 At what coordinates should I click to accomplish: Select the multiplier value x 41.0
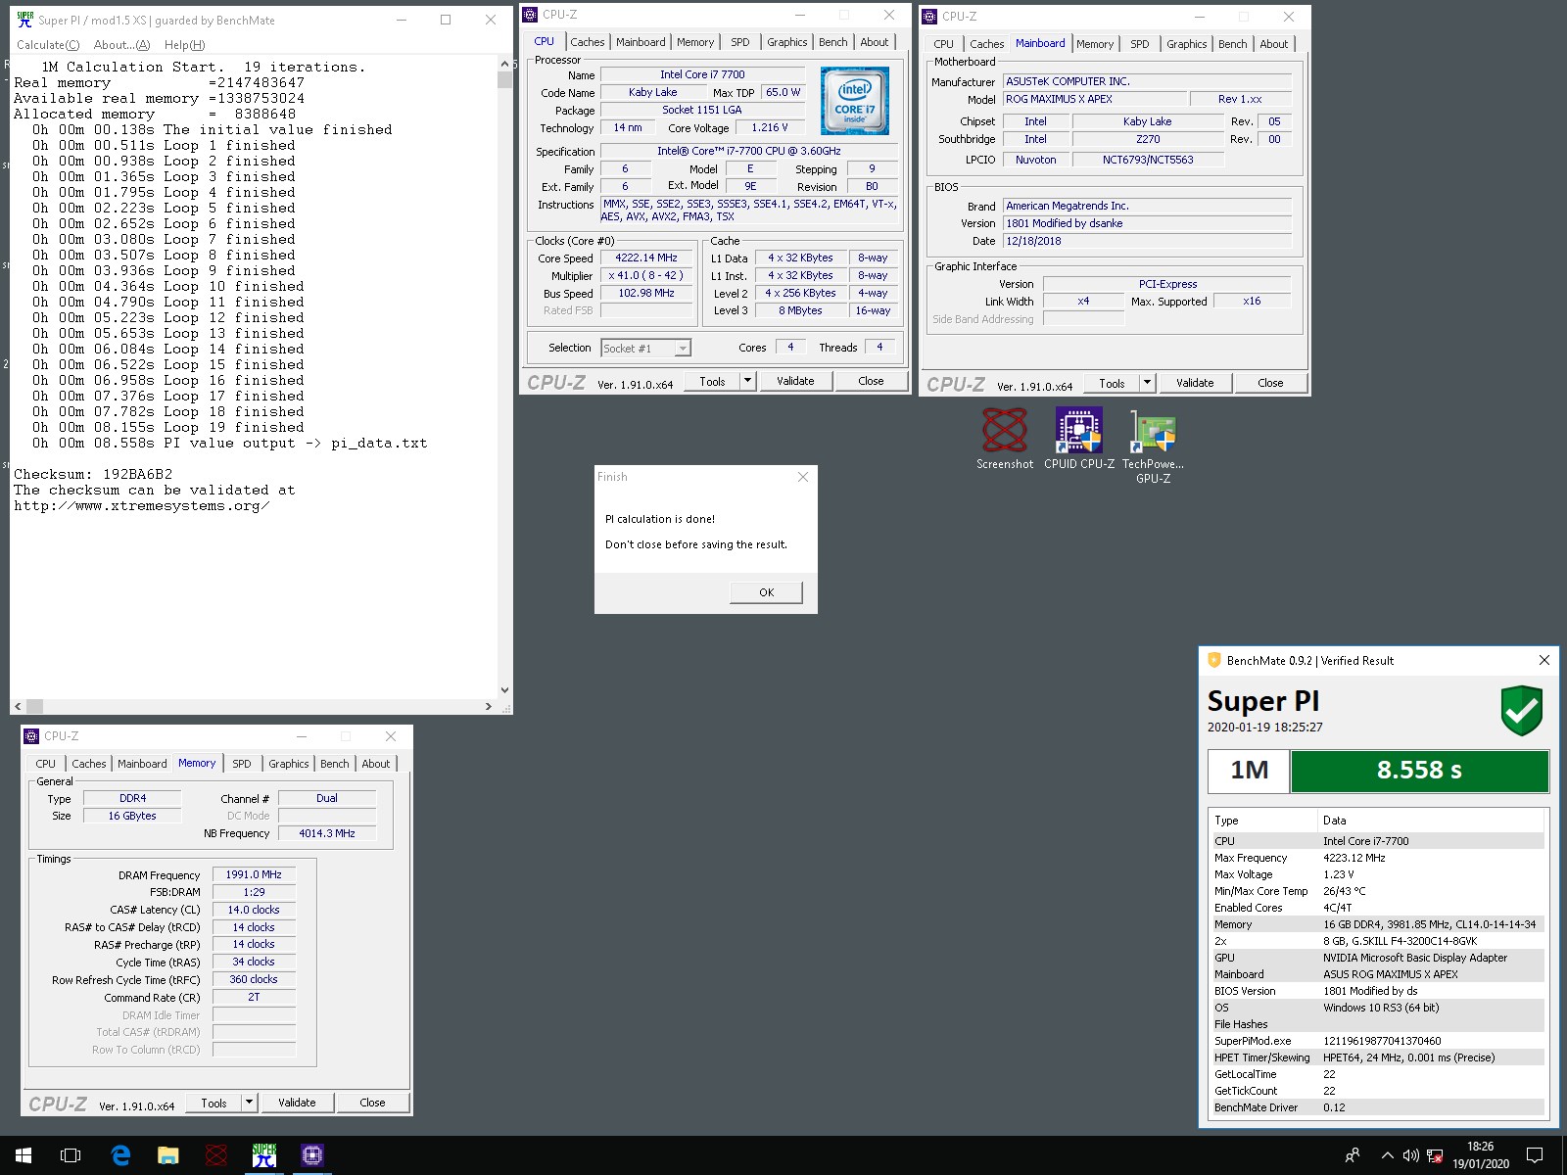coord(646,276)
